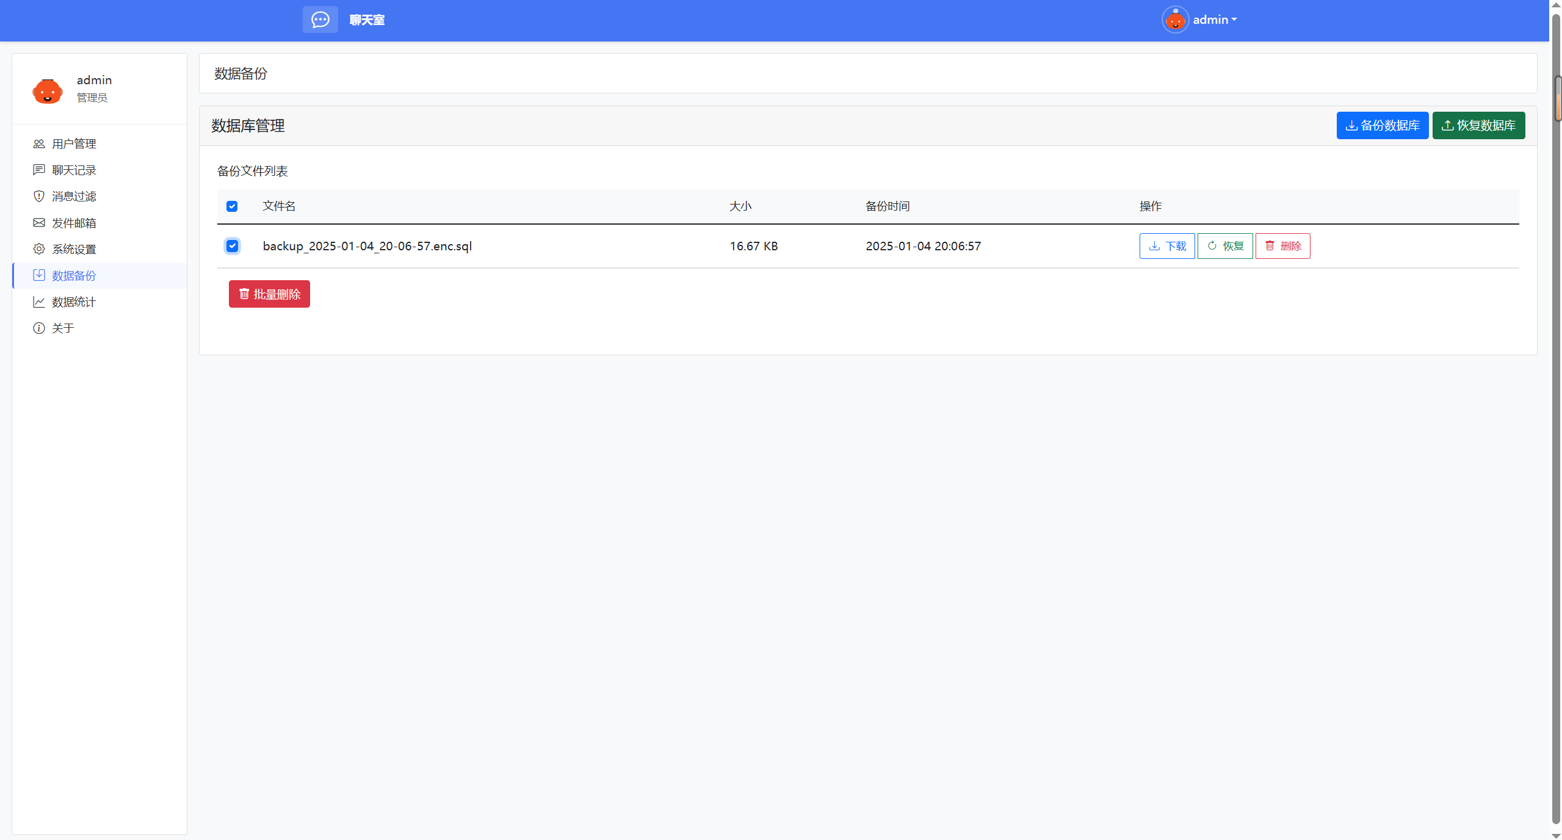Click the green 恢复数据库 button
Viewport: 1562px width, 840px height.
click(x=1478, y=126)
